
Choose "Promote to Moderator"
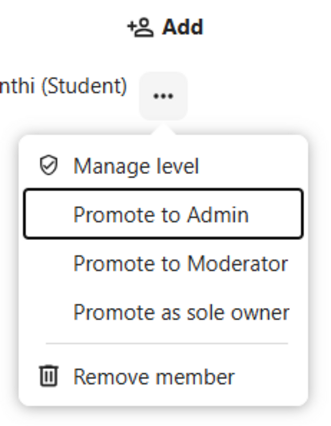click(180, 264)
